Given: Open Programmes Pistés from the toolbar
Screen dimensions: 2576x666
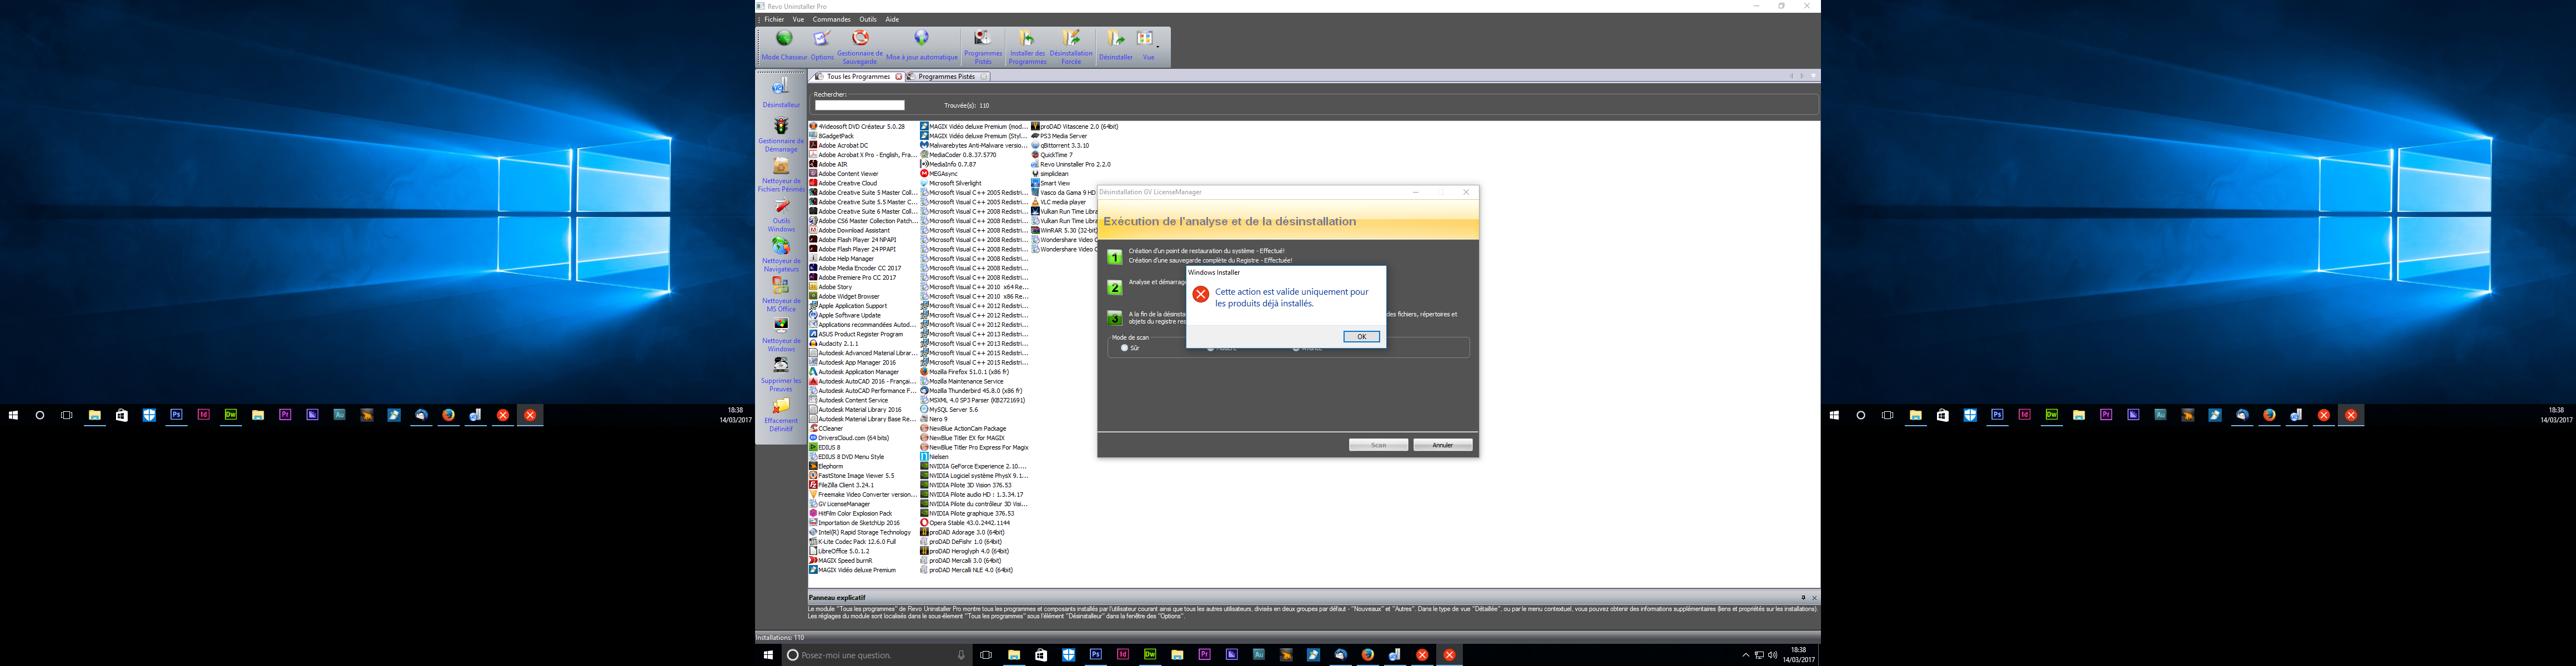Looking at the screenshot, I should click(x=983, y=46).
